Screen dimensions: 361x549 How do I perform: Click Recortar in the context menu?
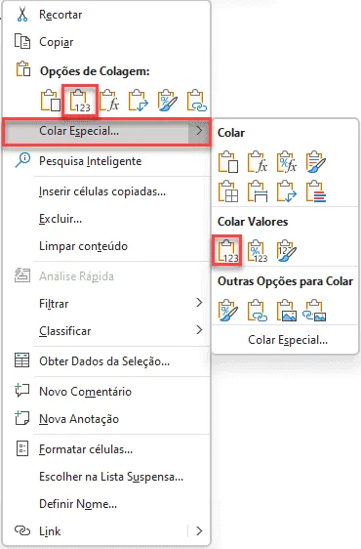click(x=60, y=15)
